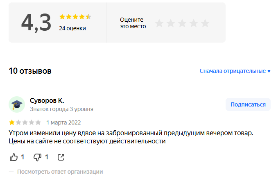
Task: Click the Подписаться button
Action: coord(248,104)
